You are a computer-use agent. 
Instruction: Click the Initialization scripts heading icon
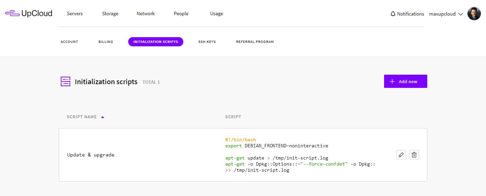tap(65, 81)
